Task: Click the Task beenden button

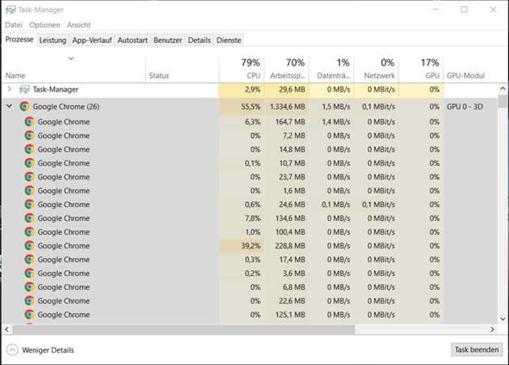Action: tap(476, 349)
